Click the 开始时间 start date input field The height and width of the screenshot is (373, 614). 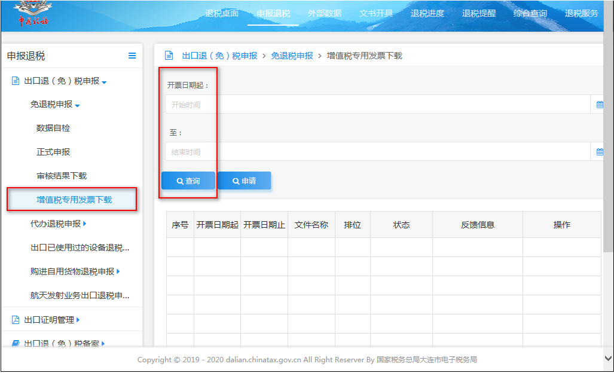coord(377,105)
